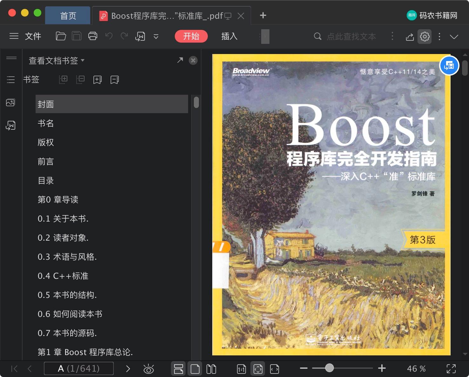The width and height of the screenshot is (469, 377).
Task: Open the bookmarks list icon in the sidebar
Action: pos(11,79)
